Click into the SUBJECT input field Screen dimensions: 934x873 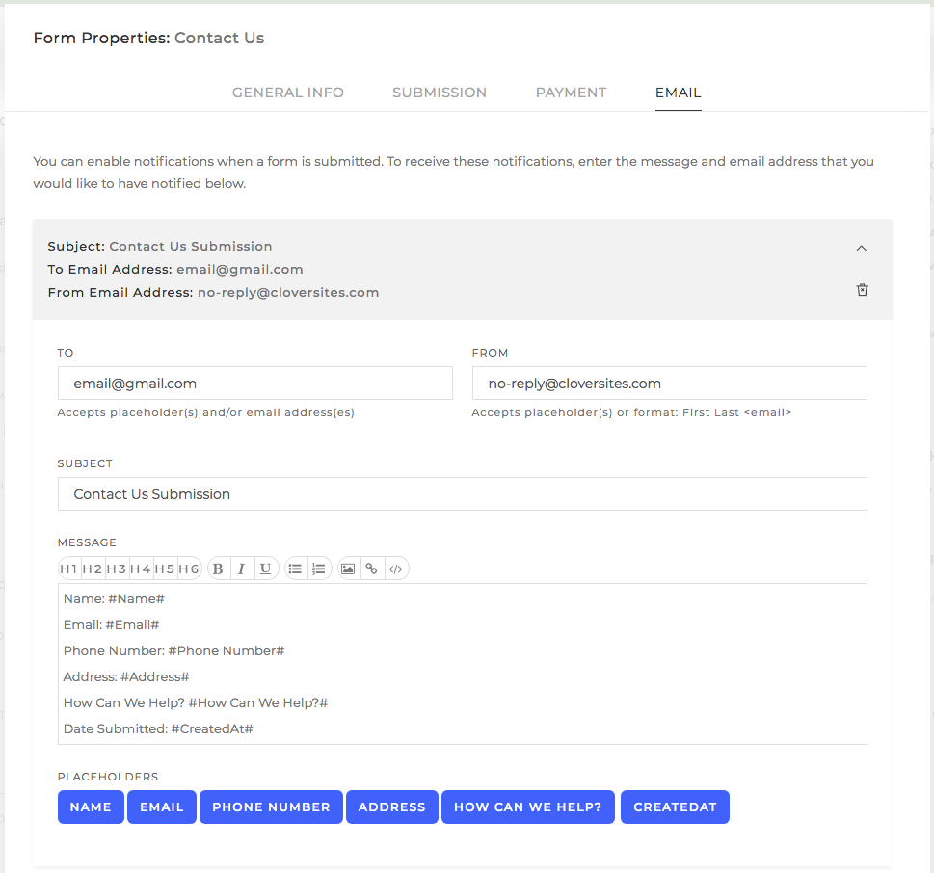pyautogui.click(x=462, y=493)
